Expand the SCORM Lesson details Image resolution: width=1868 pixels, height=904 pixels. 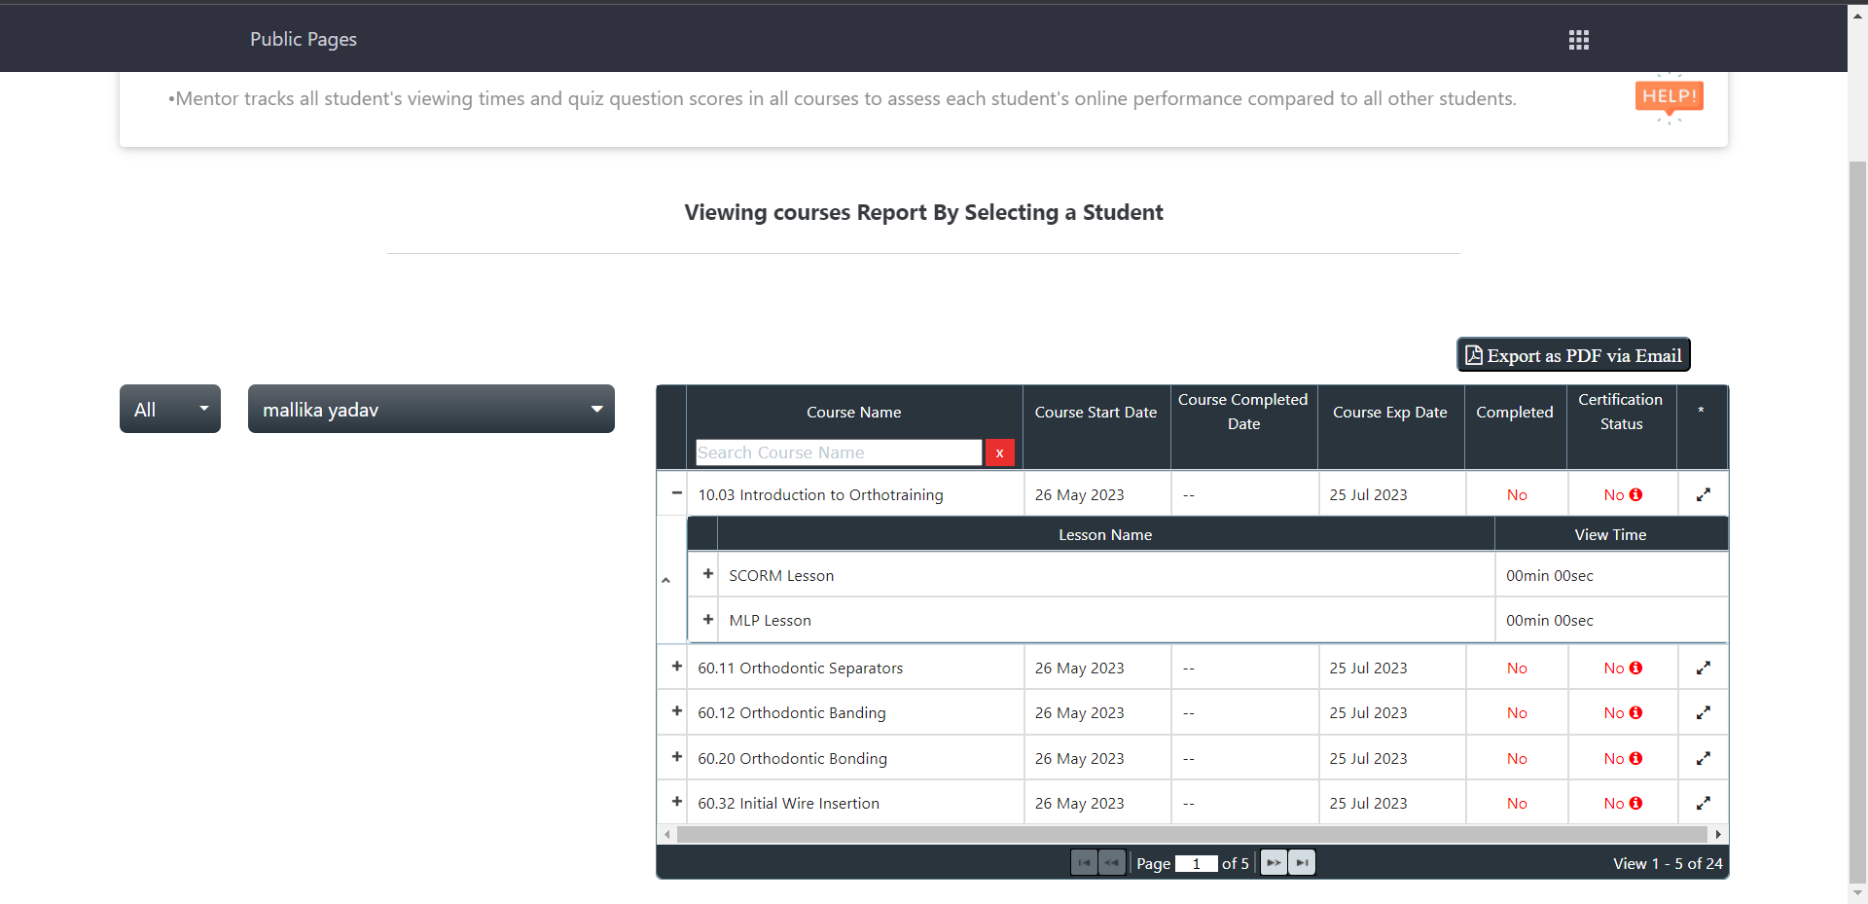tap(708, 575)
